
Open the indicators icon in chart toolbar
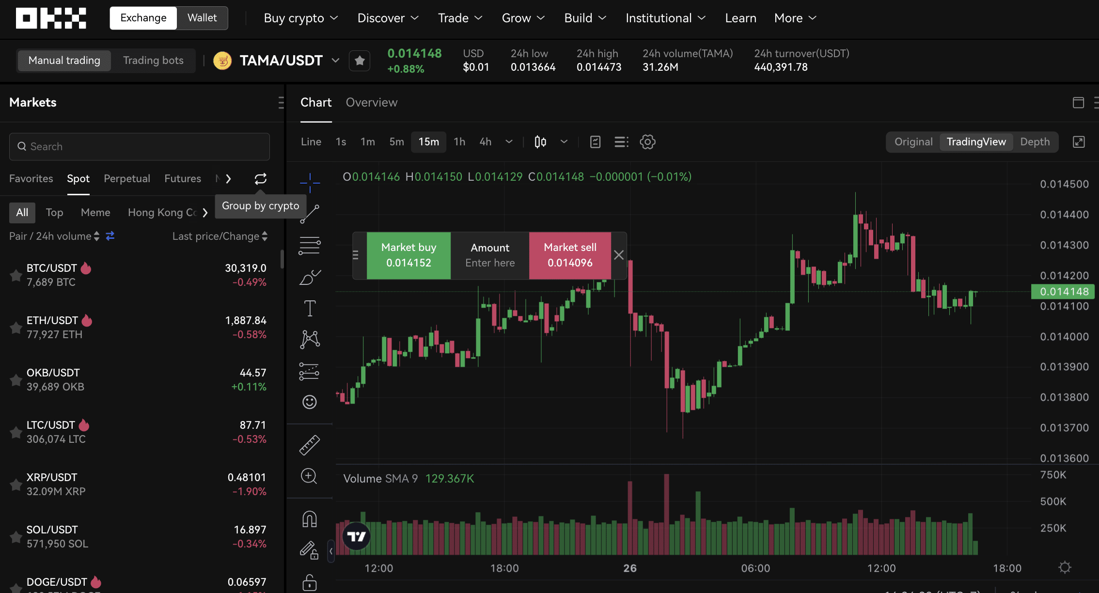(595, 142)
